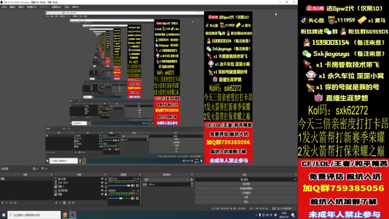389x219 pixels.
Task: Show hidden system tray icons
Action: pyautogui.click(x=256, y=215)
